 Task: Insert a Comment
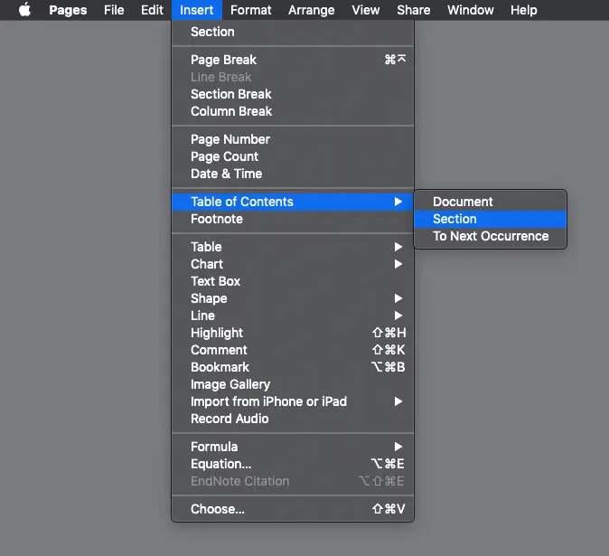(293, 350)
